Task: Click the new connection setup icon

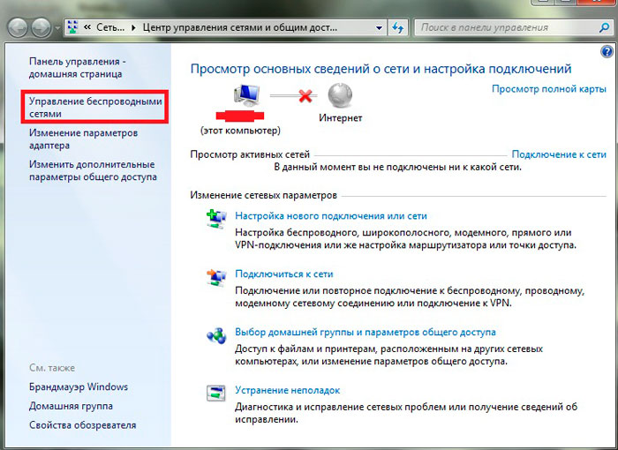Action: 216,219
